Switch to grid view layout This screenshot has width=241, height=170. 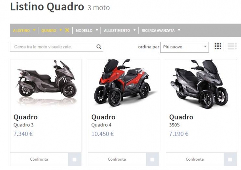[218, 46]
